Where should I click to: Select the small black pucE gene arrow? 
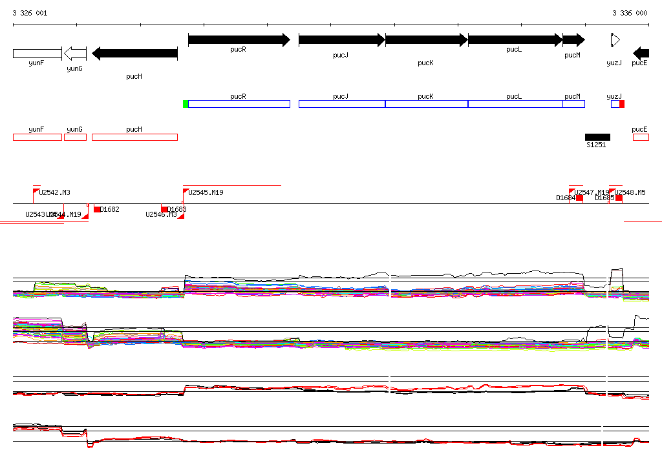pyautogui.click(x=641, y=53)
